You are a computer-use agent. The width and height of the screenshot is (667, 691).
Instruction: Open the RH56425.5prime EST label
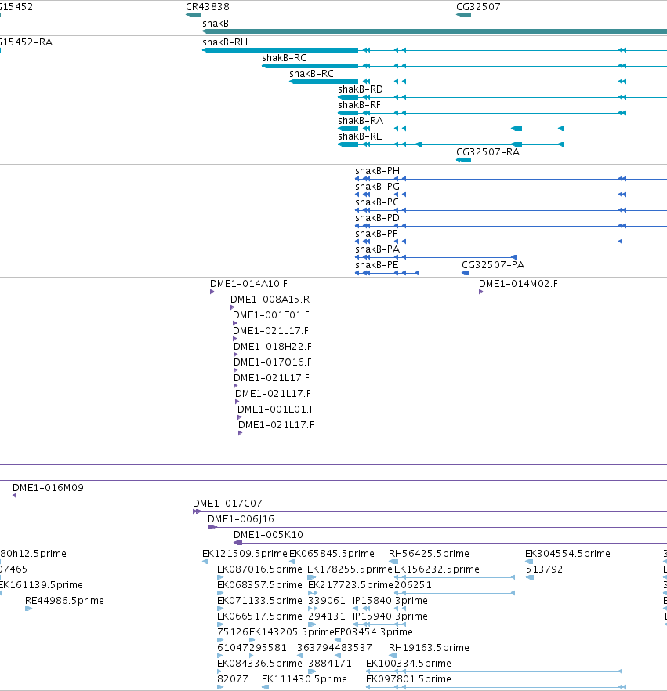click(x=429, y=554)
